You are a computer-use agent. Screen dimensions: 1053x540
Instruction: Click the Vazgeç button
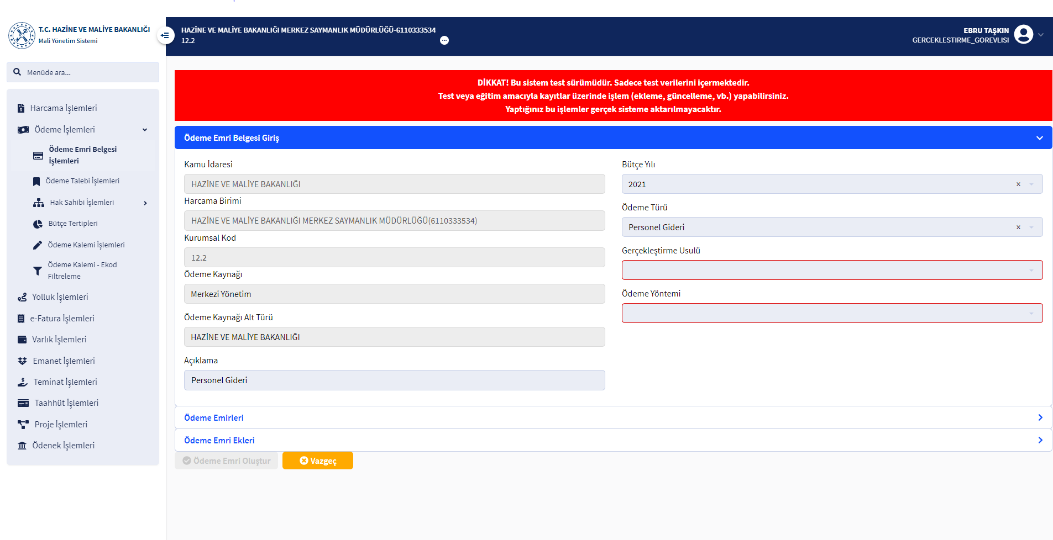pos(318,461)
